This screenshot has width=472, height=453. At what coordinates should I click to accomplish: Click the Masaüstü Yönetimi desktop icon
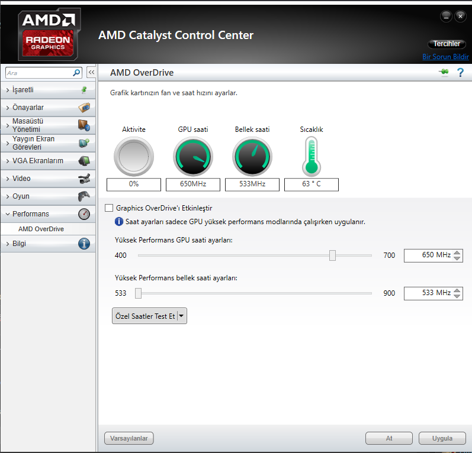pyautogui.click(x=84, y=125)
